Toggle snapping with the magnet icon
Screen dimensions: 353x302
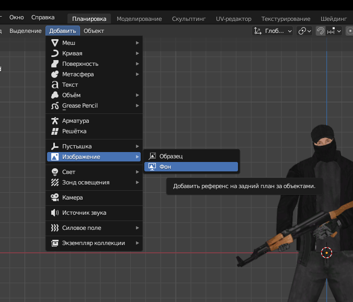pos(321,31)
